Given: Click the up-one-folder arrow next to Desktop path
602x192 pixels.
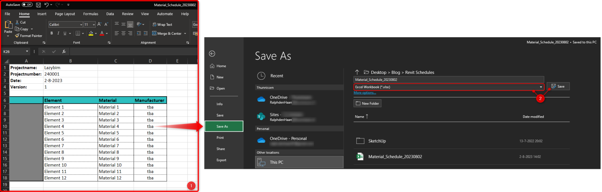Looking at the screenshot, I should pos(357,72).
